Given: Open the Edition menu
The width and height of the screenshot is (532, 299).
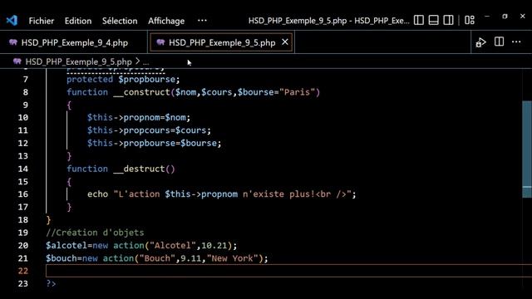Looking at the screenshot, I should (78, 21).
